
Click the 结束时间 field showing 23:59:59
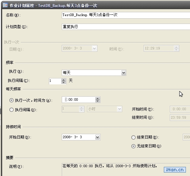[x=180, y=118]
